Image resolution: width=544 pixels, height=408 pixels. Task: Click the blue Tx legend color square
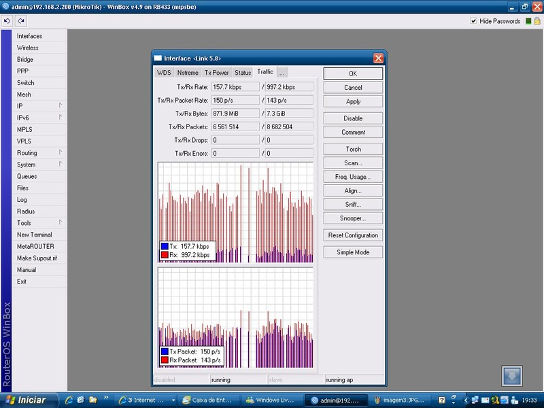tap(165, 245)
